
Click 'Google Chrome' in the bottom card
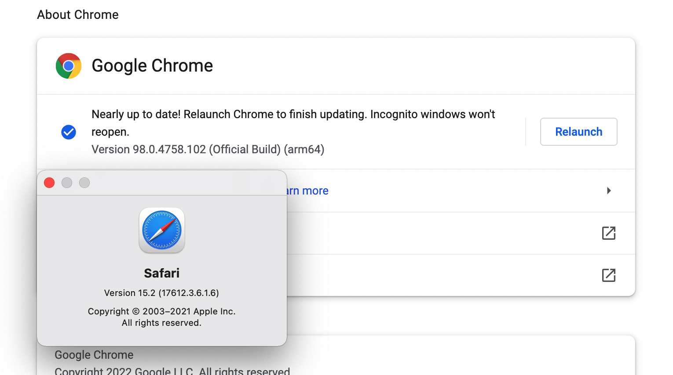(94, 355)
